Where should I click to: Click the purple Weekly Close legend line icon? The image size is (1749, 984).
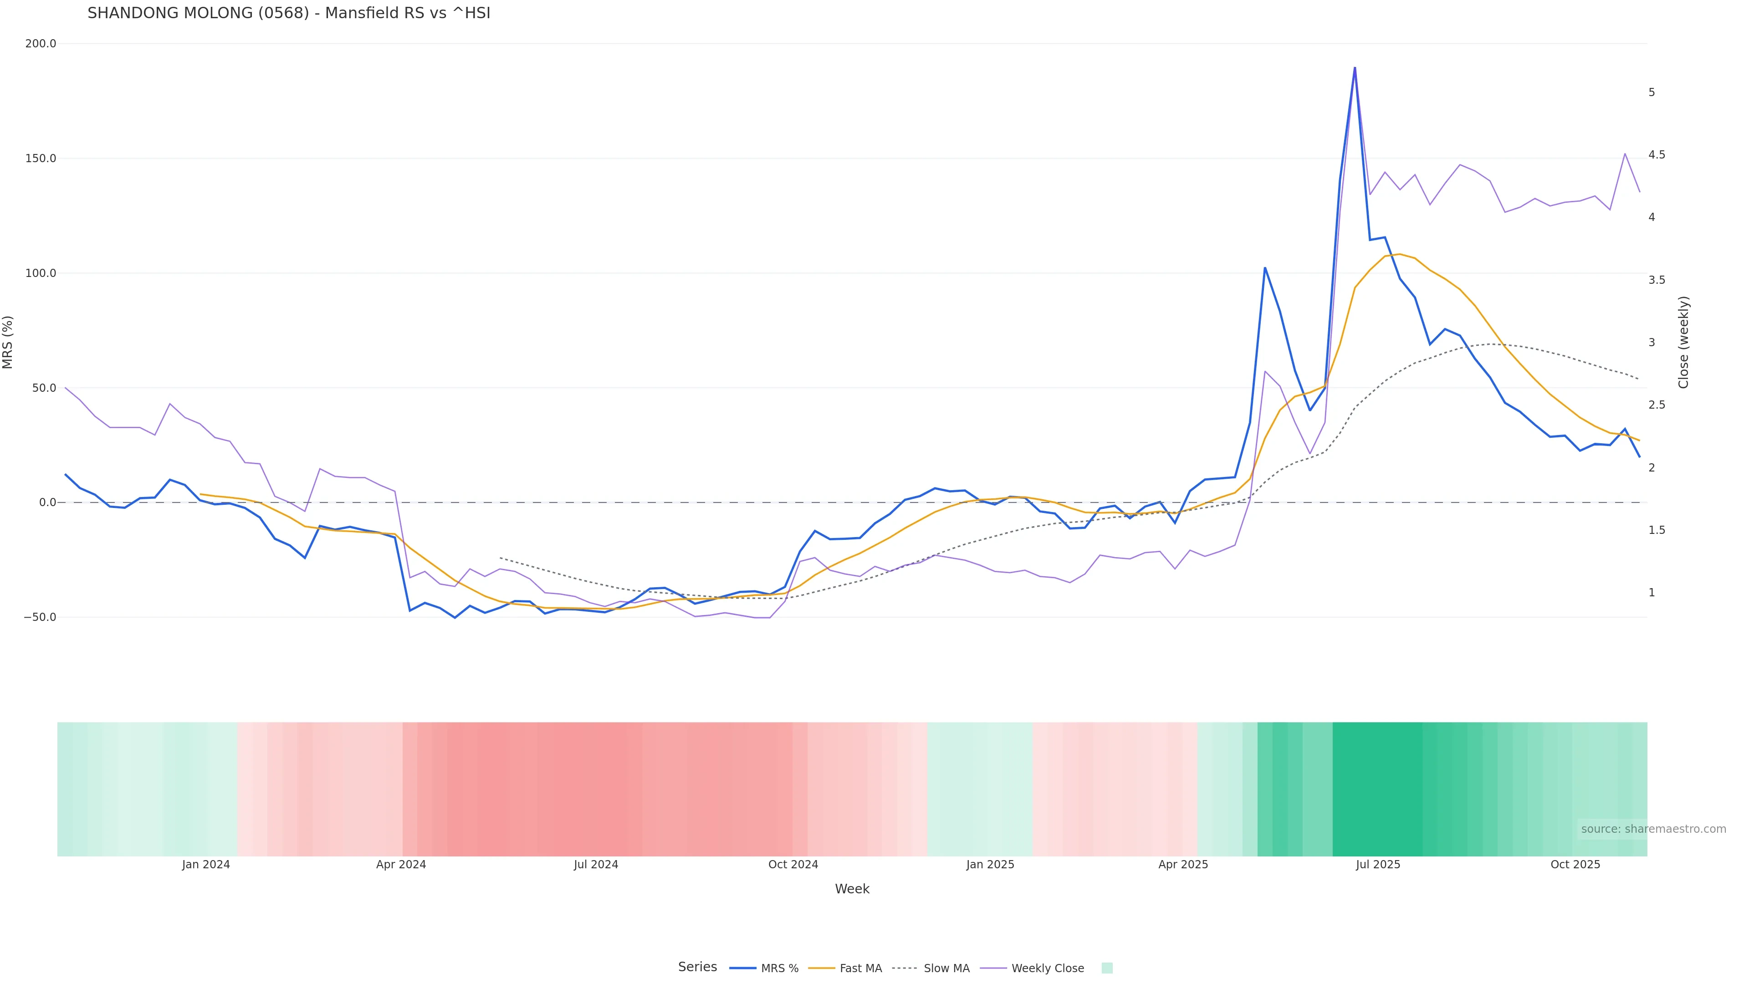click(993, 969)
